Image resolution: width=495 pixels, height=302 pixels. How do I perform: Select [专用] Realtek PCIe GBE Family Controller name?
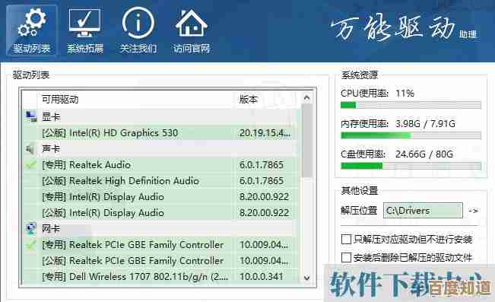pos(133,244)
